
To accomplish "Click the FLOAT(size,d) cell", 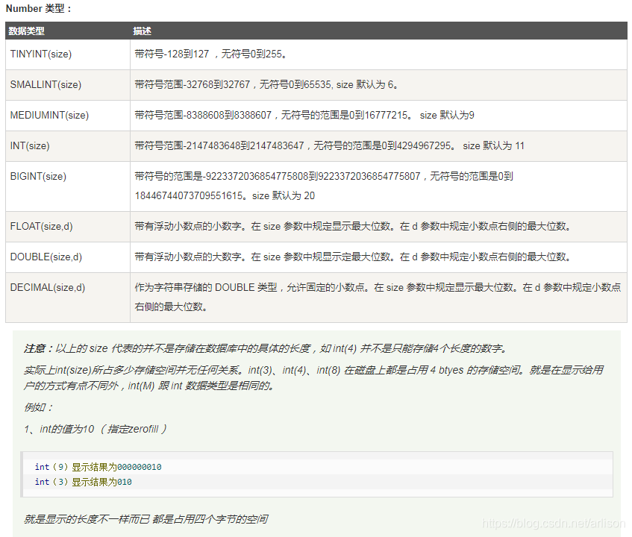I will pyautogui.click(x=68, y=227).
